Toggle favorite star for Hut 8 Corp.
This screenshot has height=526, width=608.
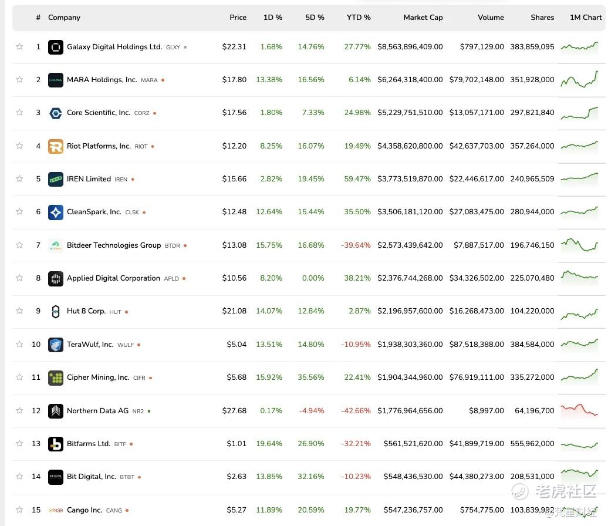point(19,311)
